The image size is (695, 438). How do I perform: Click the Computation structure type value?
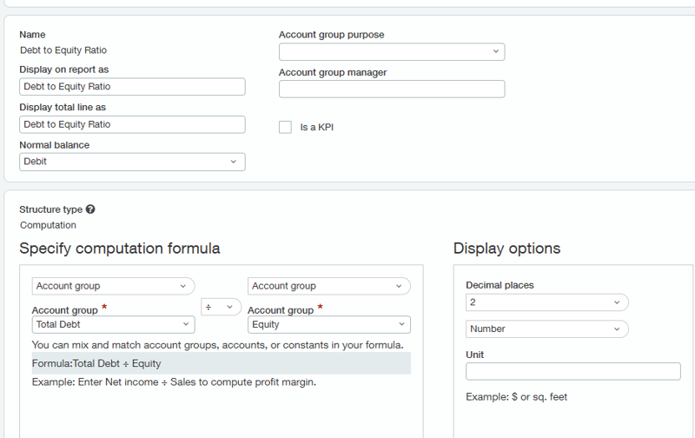[48, 225]
